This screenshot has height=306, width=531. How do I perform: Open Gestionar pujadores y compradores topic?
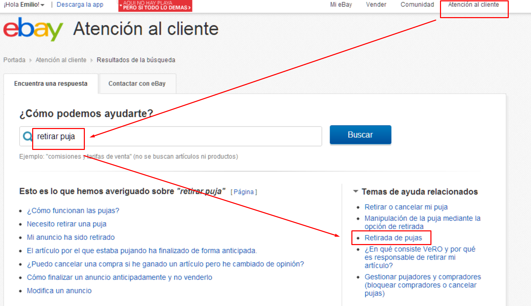coord(423,285)
